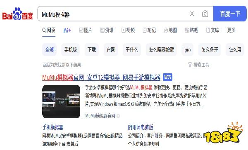
Task: Click the text 个人信息保护规则
Action: [x=143, y=144]
